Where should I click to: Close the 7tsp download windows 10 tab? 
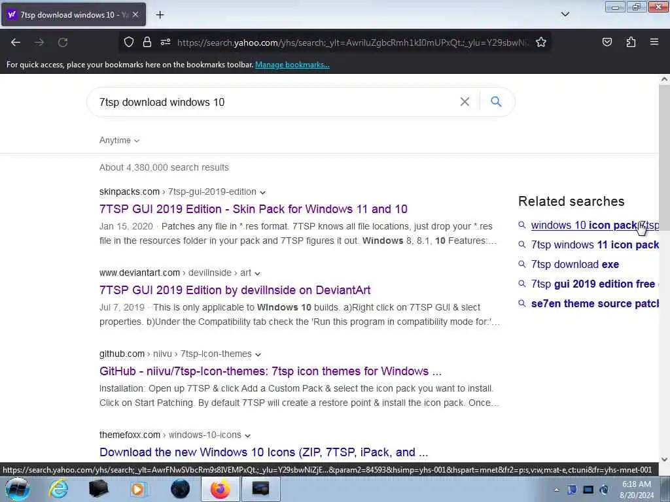click(x=135, y=14)
